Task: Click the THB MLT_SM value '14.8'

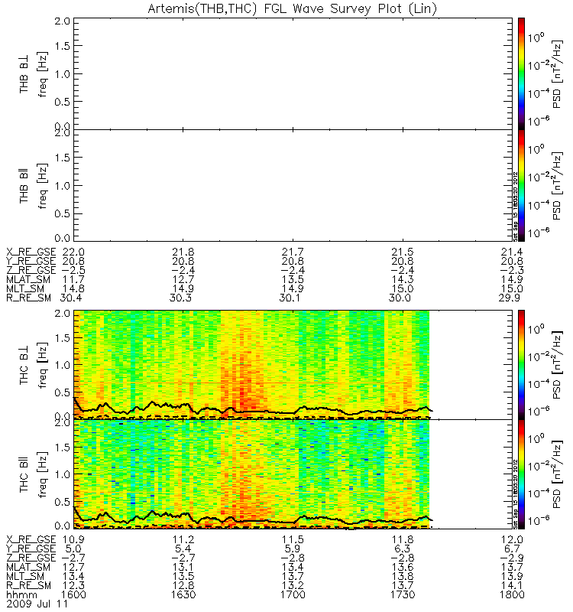Action: pyautogui.click(x=73, y=289)
